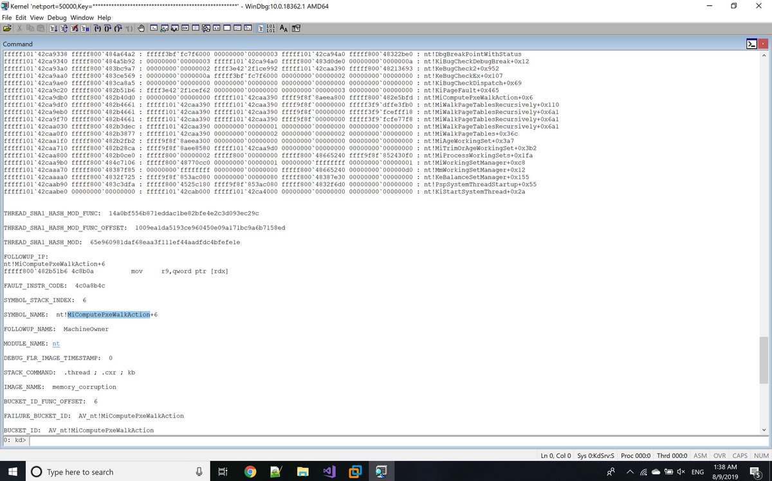Click the ENG language indicator

697,471
